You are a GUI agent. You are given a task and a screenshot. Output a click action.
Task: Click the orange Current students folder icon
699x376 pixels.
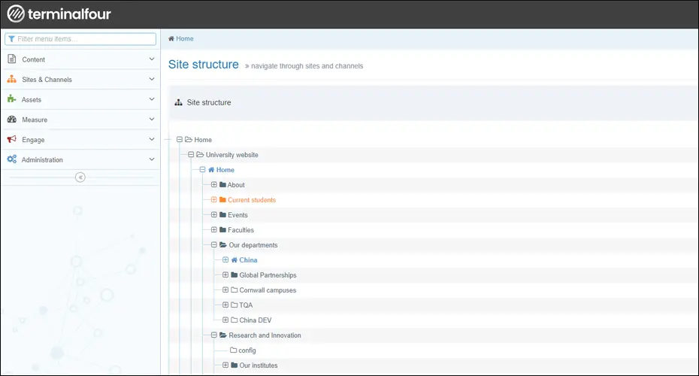(222, 200)
